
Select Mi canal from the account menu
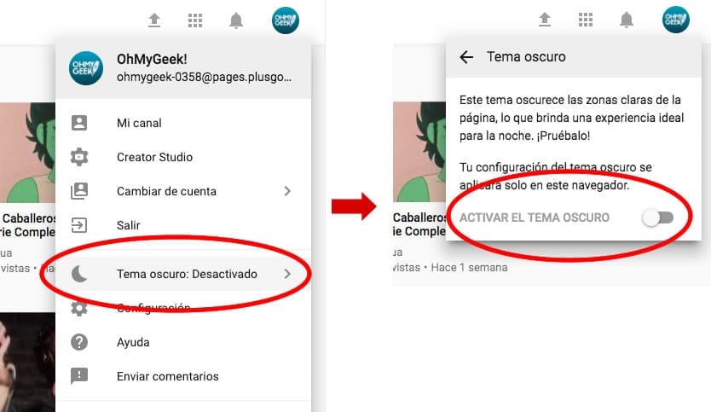click(x=139, y=123)
